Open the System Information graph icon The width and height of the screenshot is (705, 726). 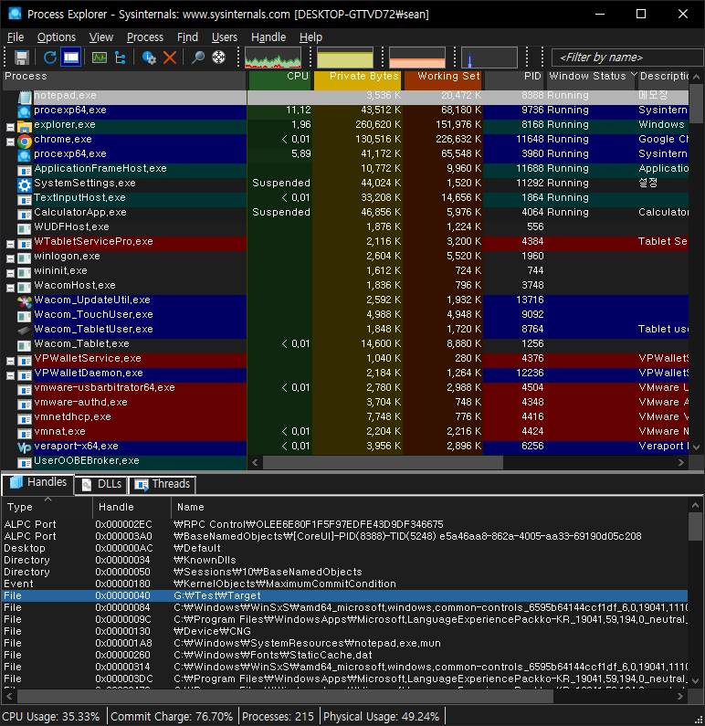pyautogui.click(x=99, y=58)
